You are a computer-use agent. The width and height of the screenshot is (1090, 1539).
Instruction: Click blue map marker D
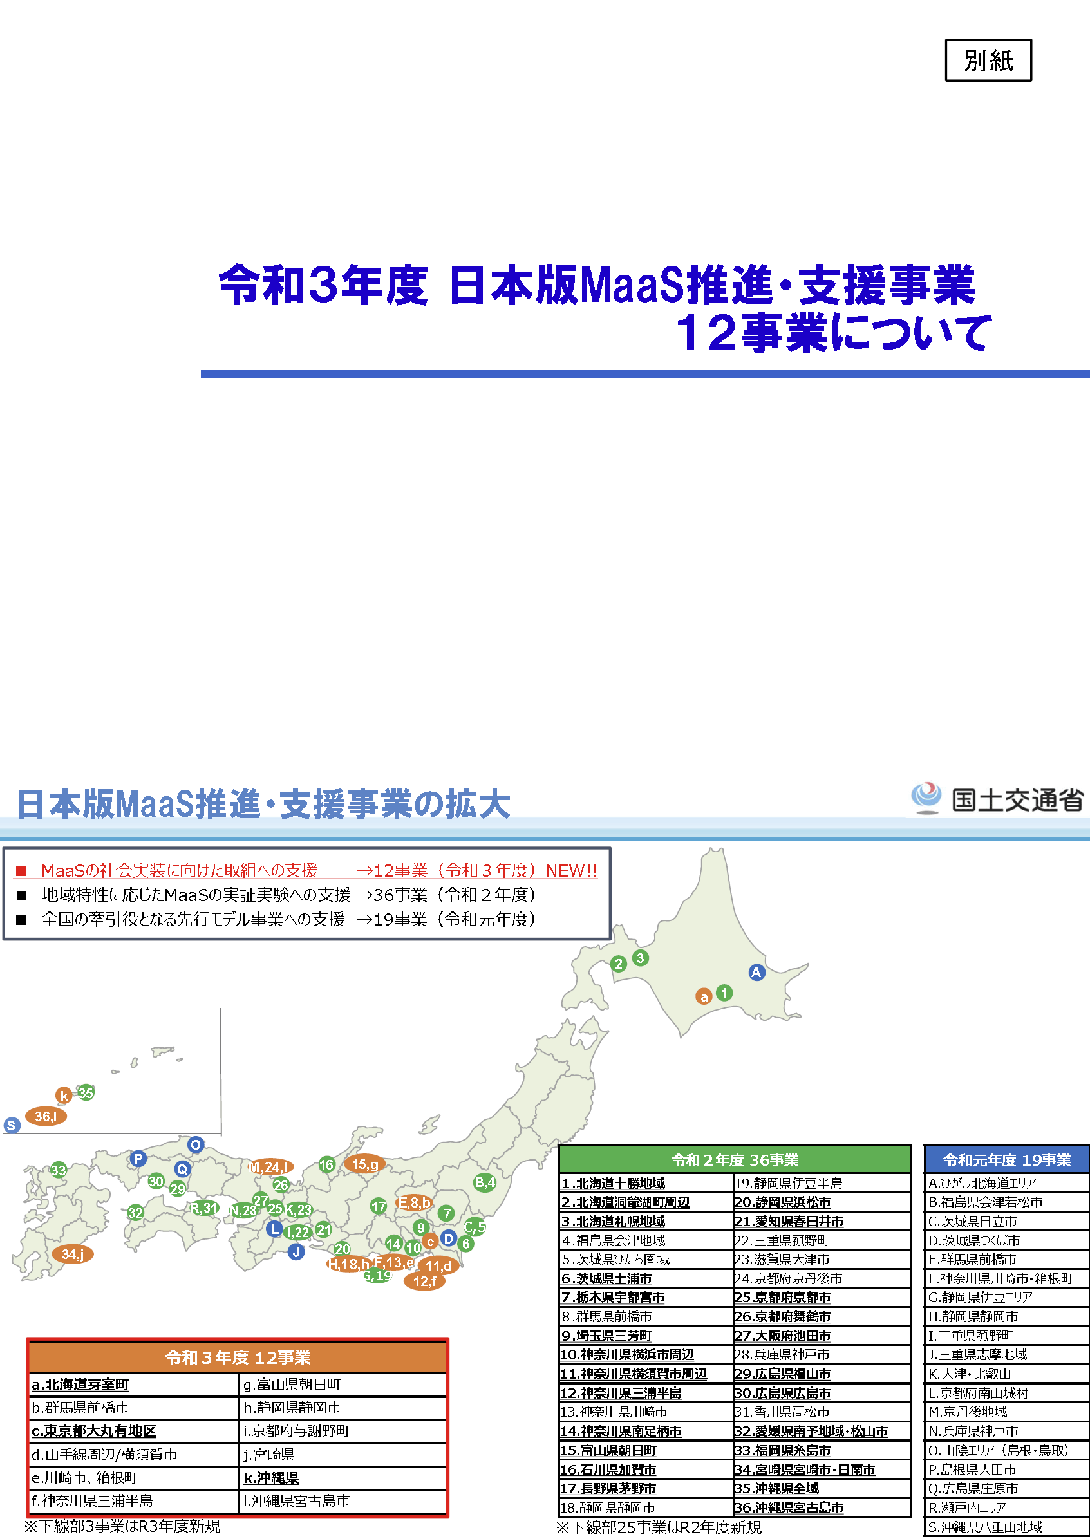(448, 1238)
